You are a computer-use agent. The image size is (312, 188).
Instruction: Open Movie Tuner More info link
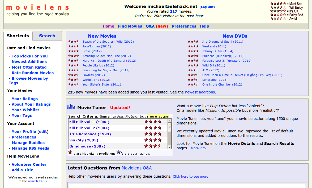(198, 148)
